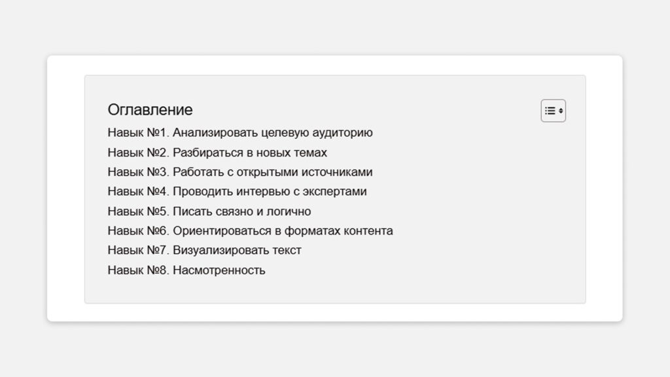670x377 pixels.
Task: Click the words 'открытыми источниками'
Action: (x=304, y=172)
